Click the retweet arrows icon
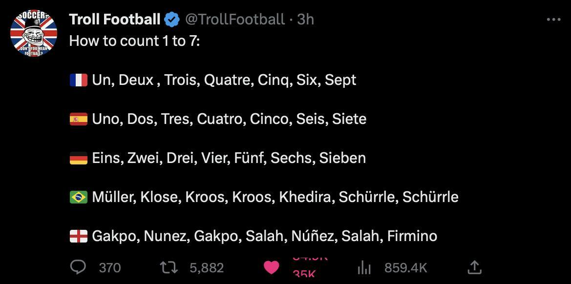This screenshot has width=571, height=284. [169, 267]
